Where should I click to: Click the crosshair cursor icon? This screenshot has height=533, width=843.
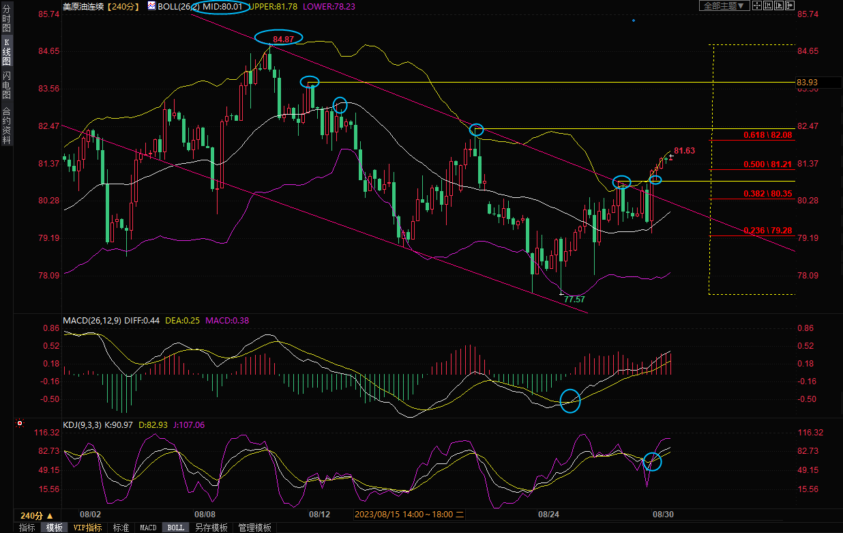(756, 5)
